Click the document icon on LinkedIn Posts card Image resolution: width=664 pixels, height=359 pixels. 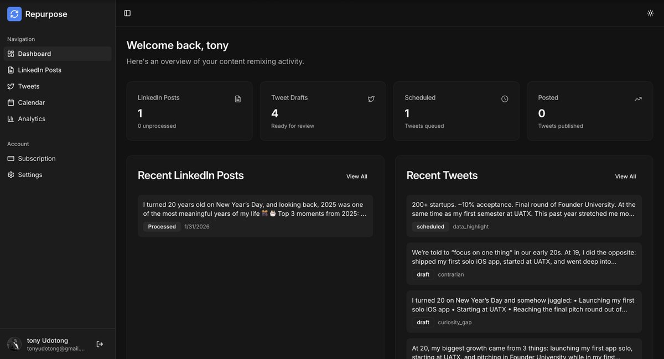click(x=238, y=99)
